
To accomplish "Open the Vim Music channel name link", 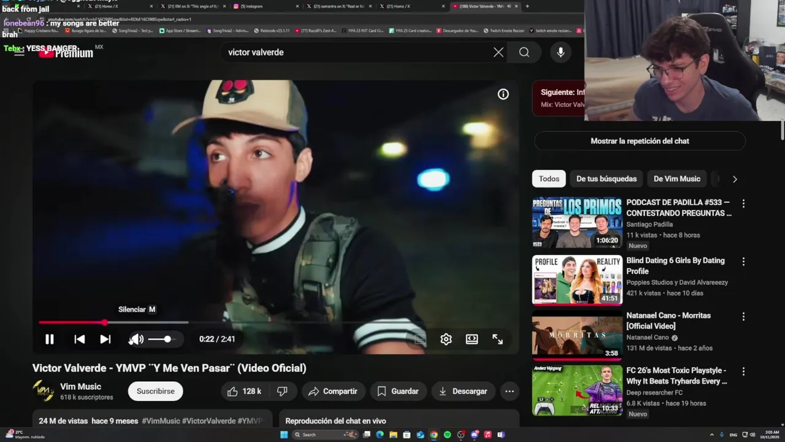I will click(x=80, y=387).
